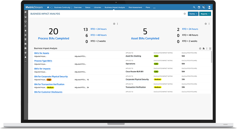Click info icon on Business Impact Analysis list

[x=200, y=49]
